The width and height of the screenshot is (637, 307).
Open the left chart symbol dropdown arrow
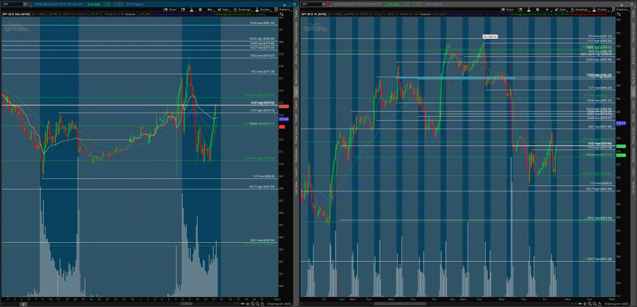click(25, 4)
